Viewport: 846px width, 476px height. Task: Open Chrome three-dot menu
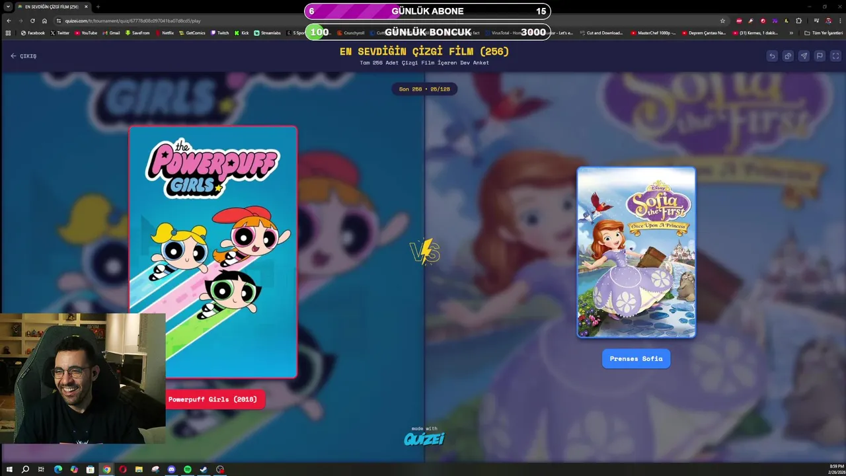(x=839, y=20)
